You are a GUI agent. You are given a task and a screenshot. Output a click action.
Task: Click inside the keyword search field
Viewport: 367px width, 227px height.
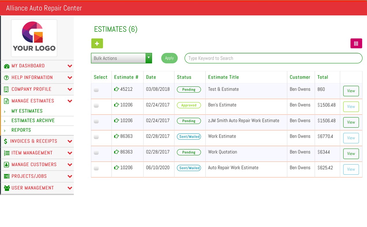(x=273, y=58)
